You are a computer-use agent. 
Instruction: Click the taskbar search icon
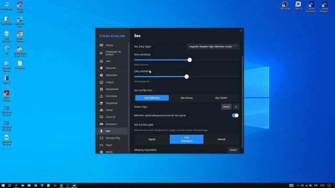(9, 185)
